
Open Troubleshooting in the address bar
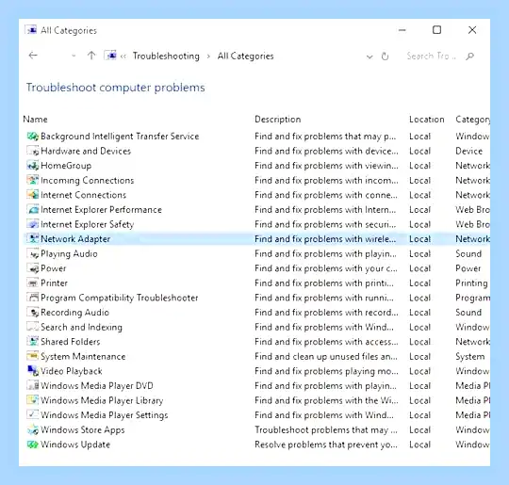click(x=166, y=57)
